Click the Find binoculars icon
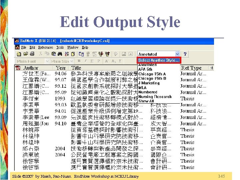Viewport: 240px width, 180px height. pyautogui.click(x=60, y=54)
